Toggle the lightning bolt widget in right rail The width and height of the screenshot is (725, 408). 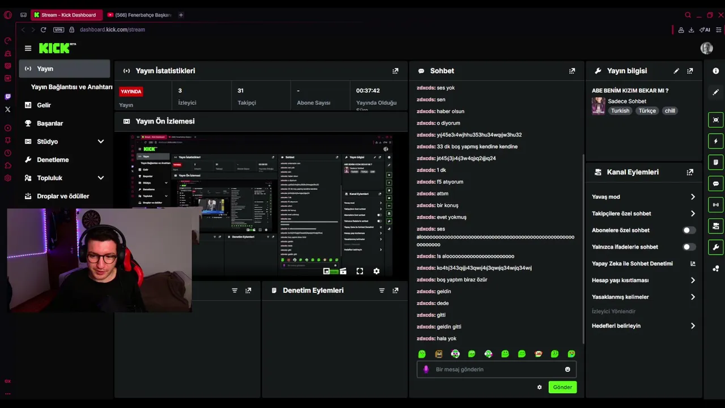716,141
